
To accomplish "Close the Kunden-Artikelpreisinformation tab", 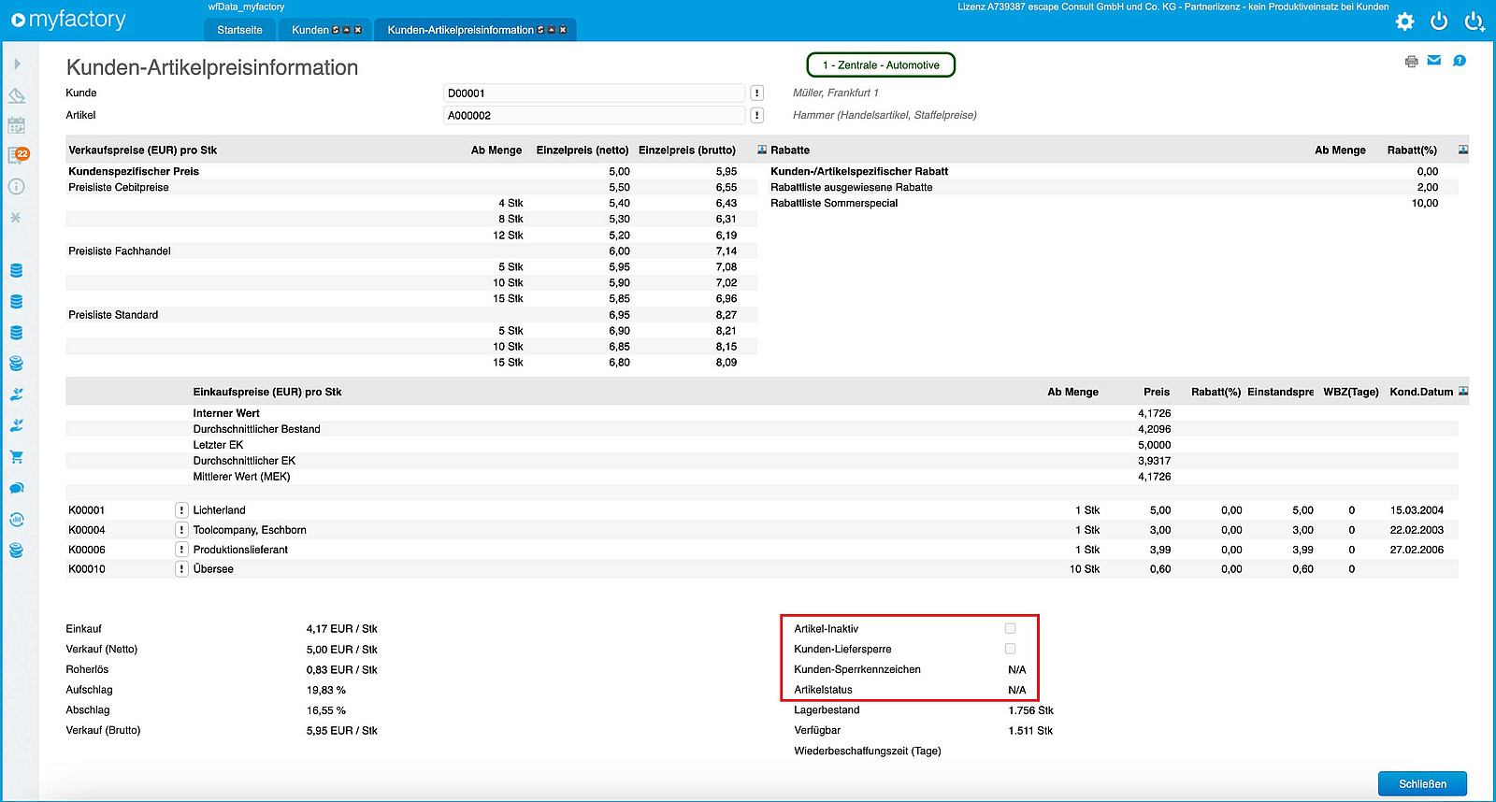I will coord(563,30).
